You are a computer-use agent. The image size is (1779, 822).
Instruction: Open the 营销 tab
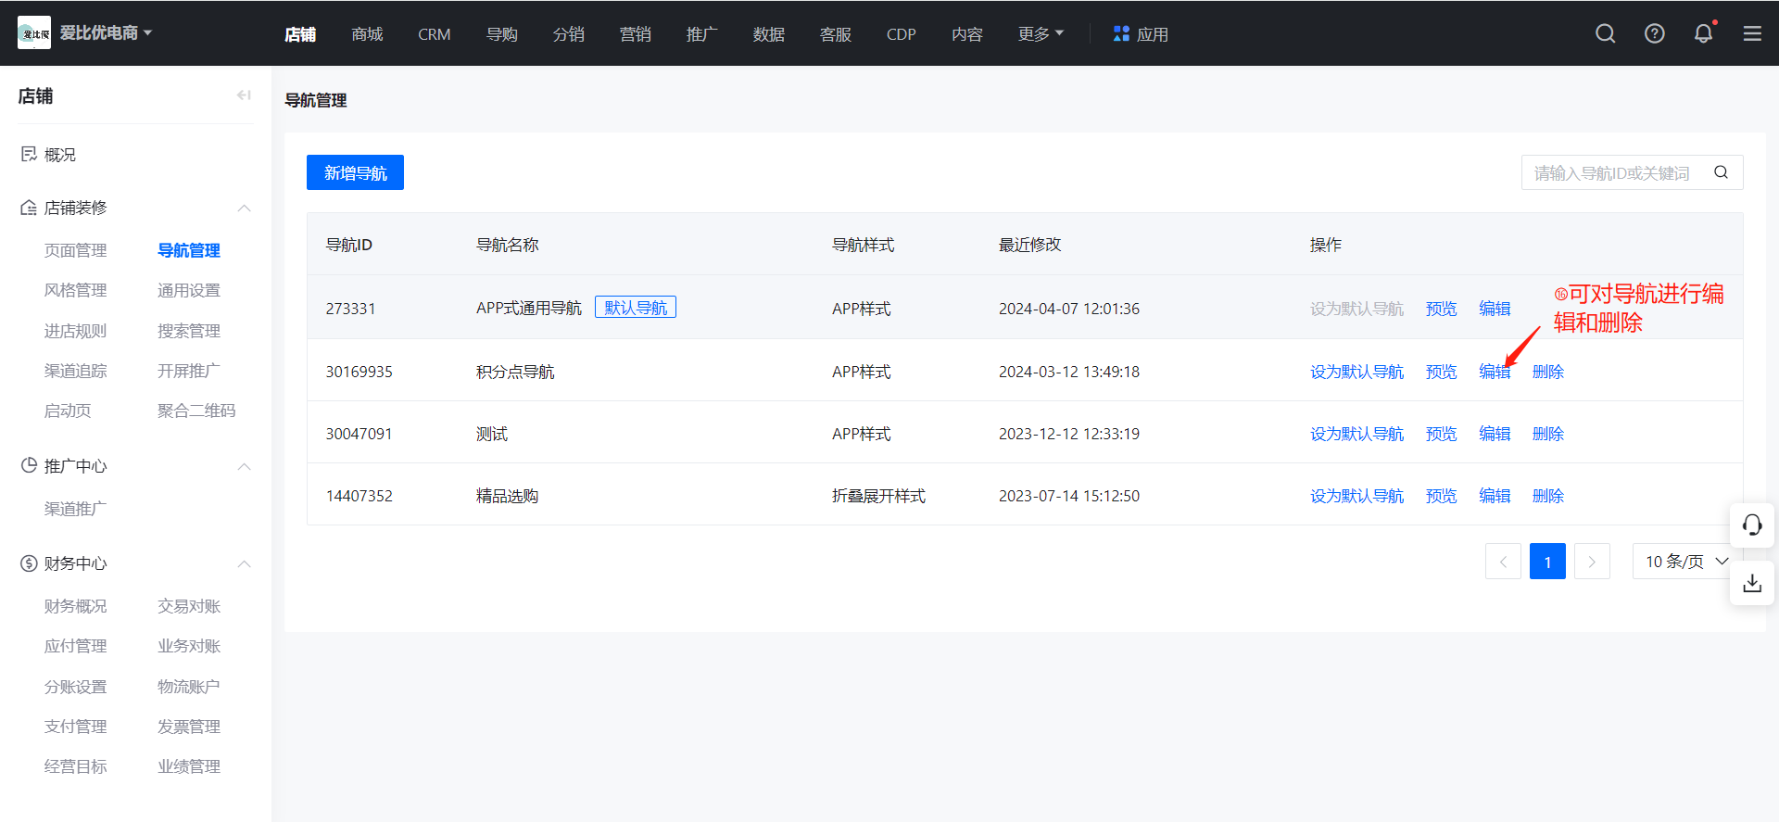635,34
